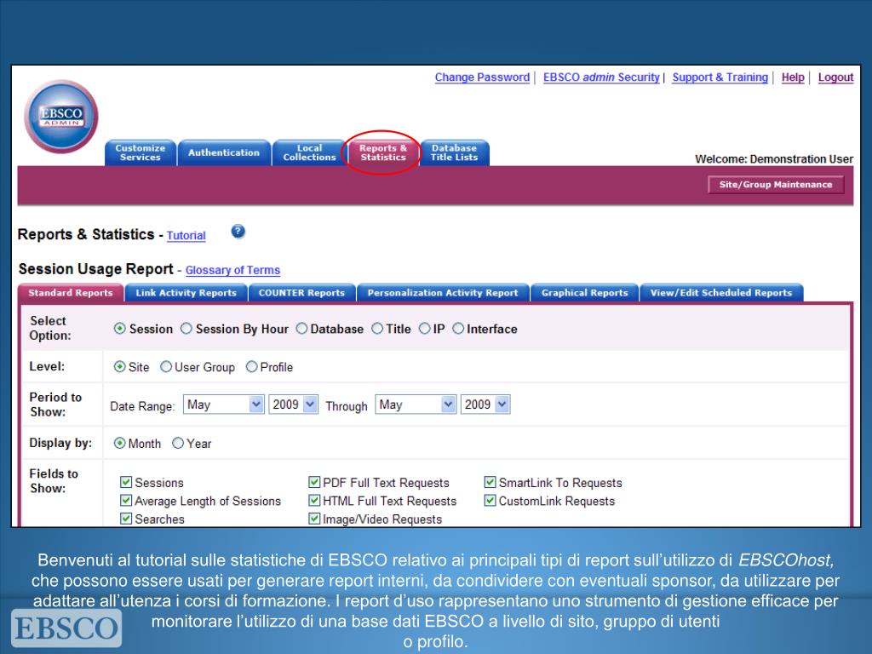Open the Database Title Lists tab
This screenshot has height=654, width=872.
[454, 152]
